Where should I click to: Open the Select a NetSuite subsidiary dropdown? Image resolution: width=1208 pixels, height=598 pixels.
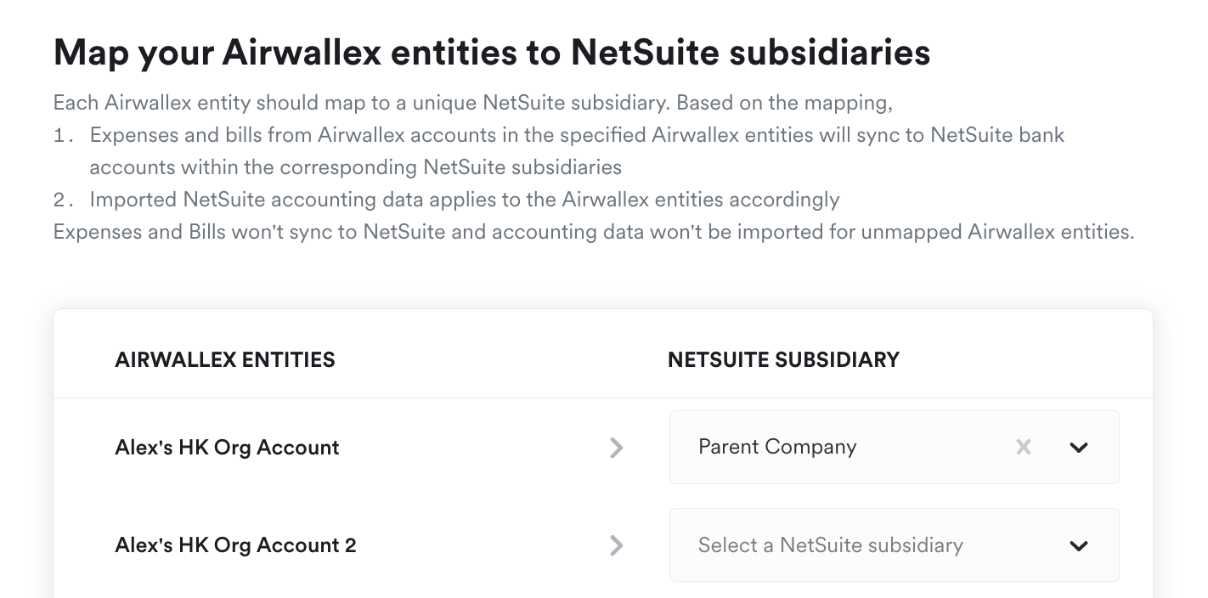895,545
